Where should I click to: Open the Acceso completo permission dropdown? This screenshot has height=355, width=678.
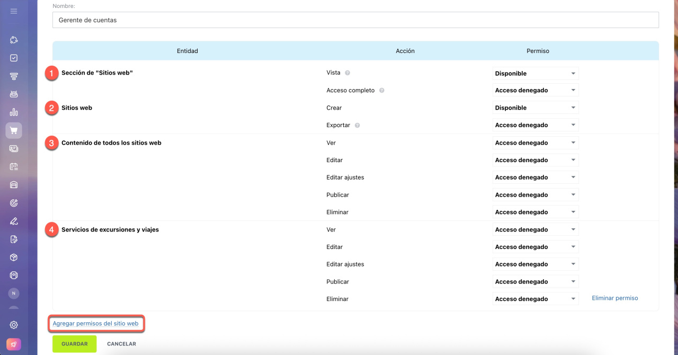pos(535,91)
